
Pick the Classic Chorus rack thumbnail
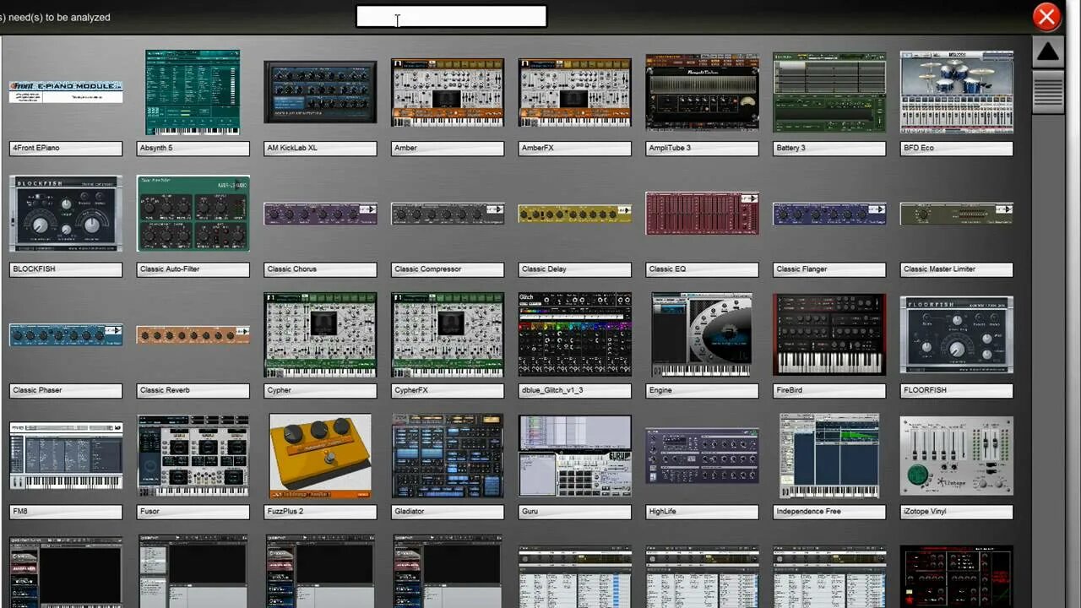pyautogui.click(x=320, y=214)
